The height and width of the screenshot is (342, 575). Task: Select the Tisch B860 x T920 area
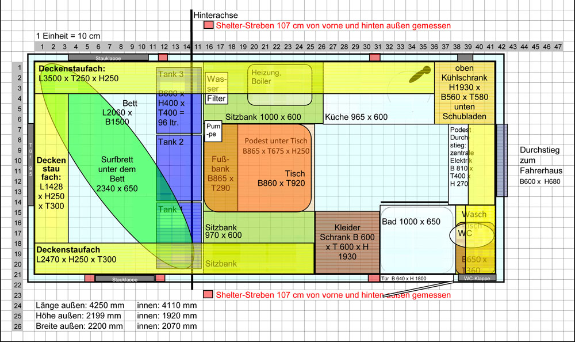(x=275, y=168)
